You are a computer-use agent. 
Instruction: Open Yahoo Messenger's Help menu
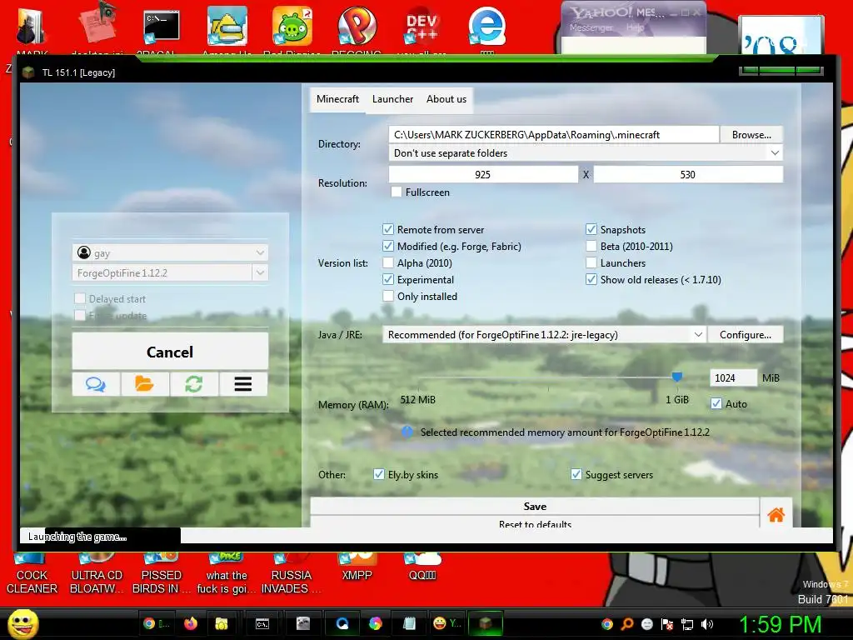(635, 27)
